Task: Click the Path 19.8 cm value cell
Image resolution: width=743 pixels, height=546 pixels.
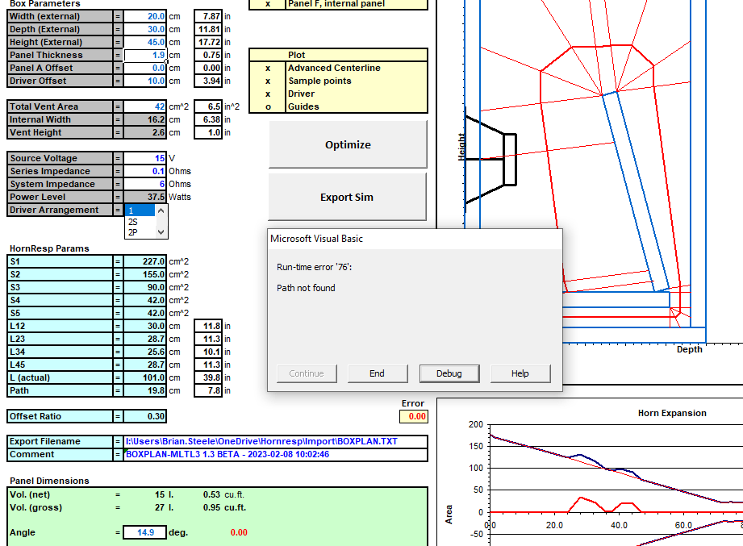Action: click(145, 390)
